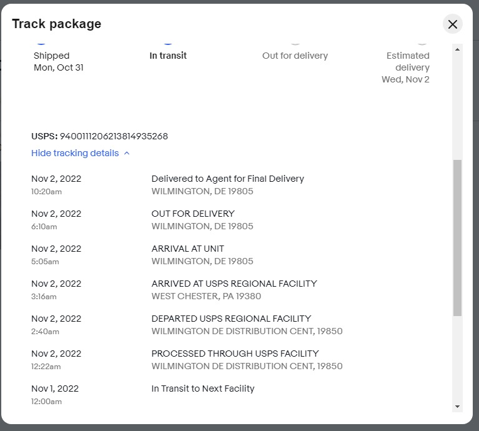Click the West Chester, PA 19380 location text
Screen dimensions: 479x431
(x=206, y=296)
